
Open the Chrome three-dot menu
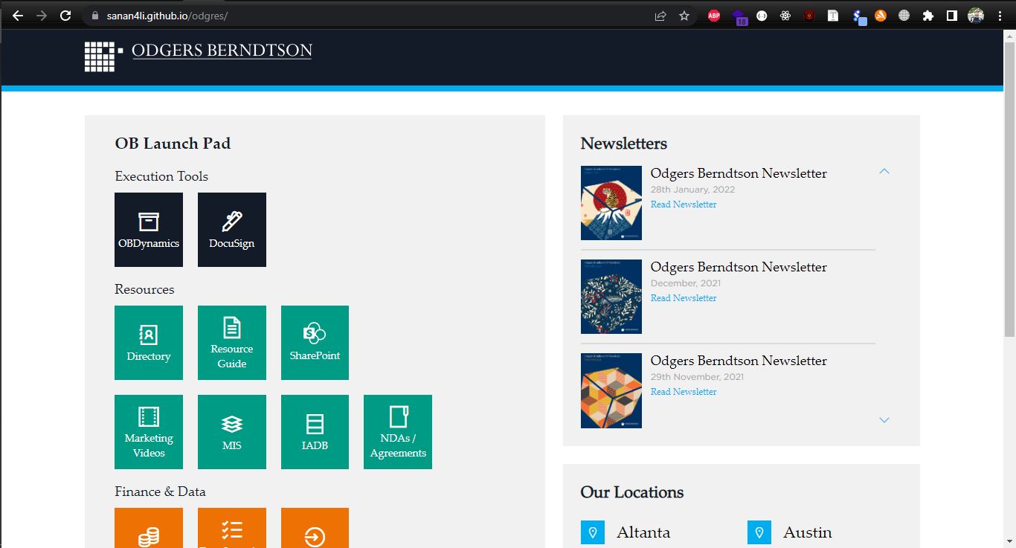coord(1000,16)
